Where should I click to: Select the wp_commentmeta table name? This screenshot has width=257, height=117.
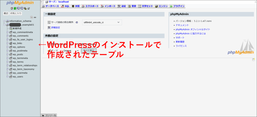click(23, 32)
